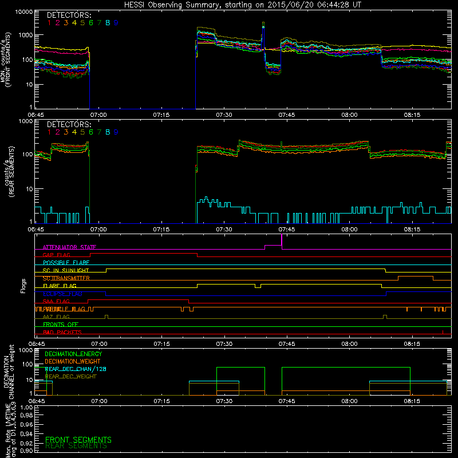The image size is (458, 458).
Task: Click the DECIMATION CHANNEL or weight axis label
Action: (x=9, y=372)
